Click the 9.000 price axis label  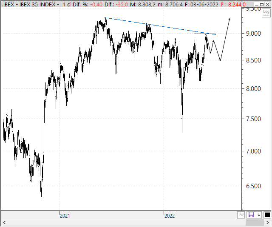pyautogui.click(x=253, y=34)
